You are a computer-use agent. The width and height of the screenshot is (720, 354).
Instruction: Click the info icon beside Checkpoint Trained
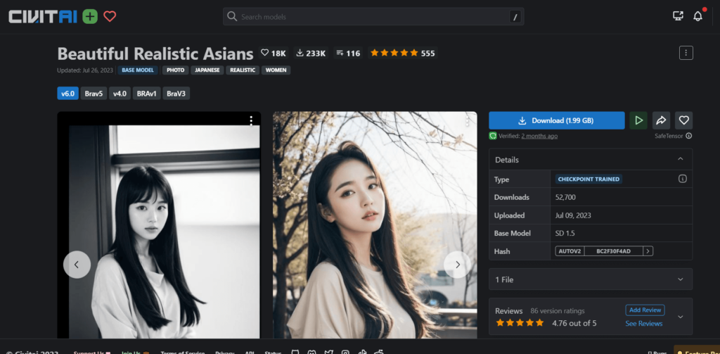pyautogui.click(x=682, y=179)
